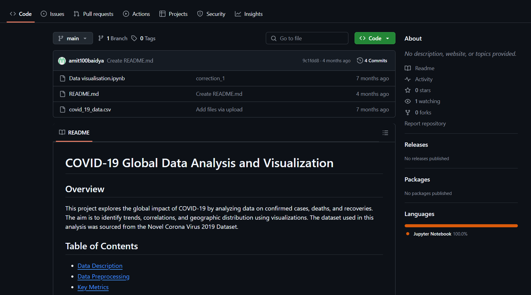Click Jupyter Notebook 100.0% language link
531x295 pixels.
pyautogui.click(x=437, y=234)
